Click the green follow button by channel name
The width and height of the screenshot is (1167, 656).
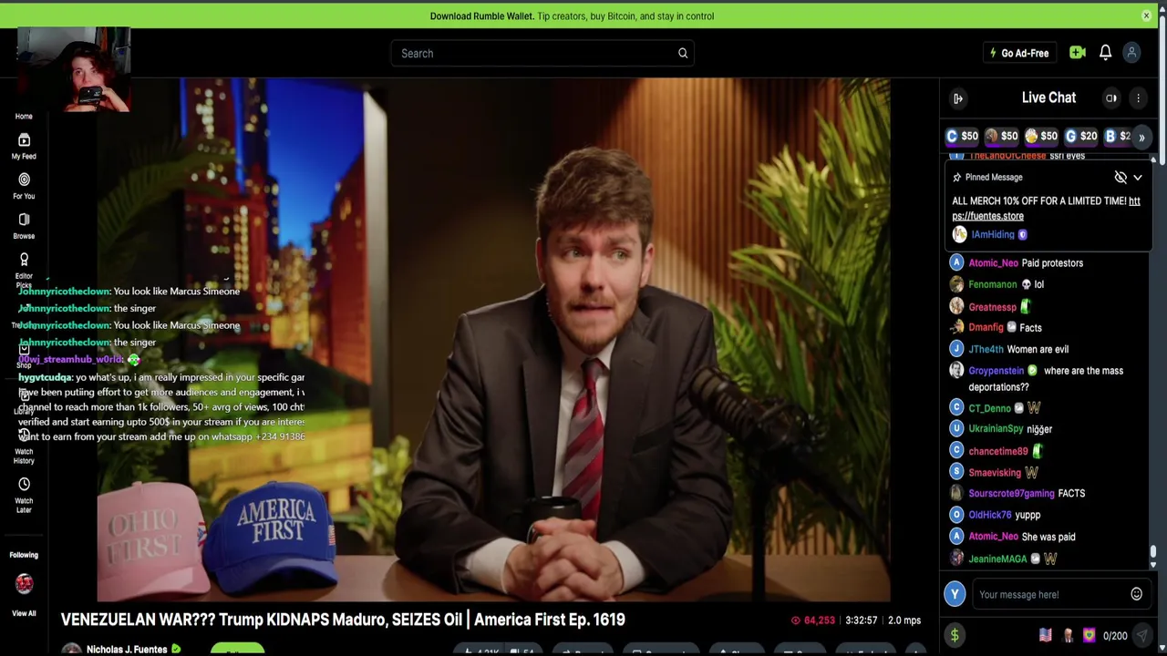(237, 651)
